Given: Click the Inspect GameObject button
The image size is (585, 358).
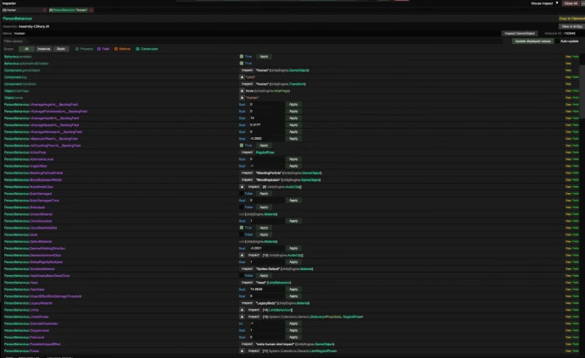Looking at the screenshot, I should [520, 34].
